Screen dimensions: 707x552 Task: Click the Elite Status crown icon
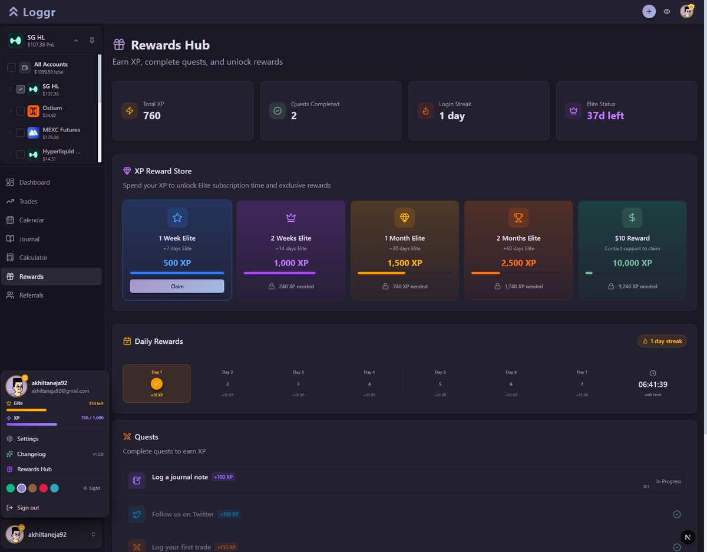click(x=573, y=111)
